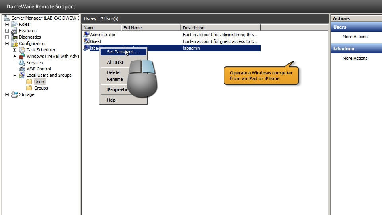The width and height of the screenshot is (382, 215).
Task: Select the Administrator name in user list
Action: tap(103, 35)
